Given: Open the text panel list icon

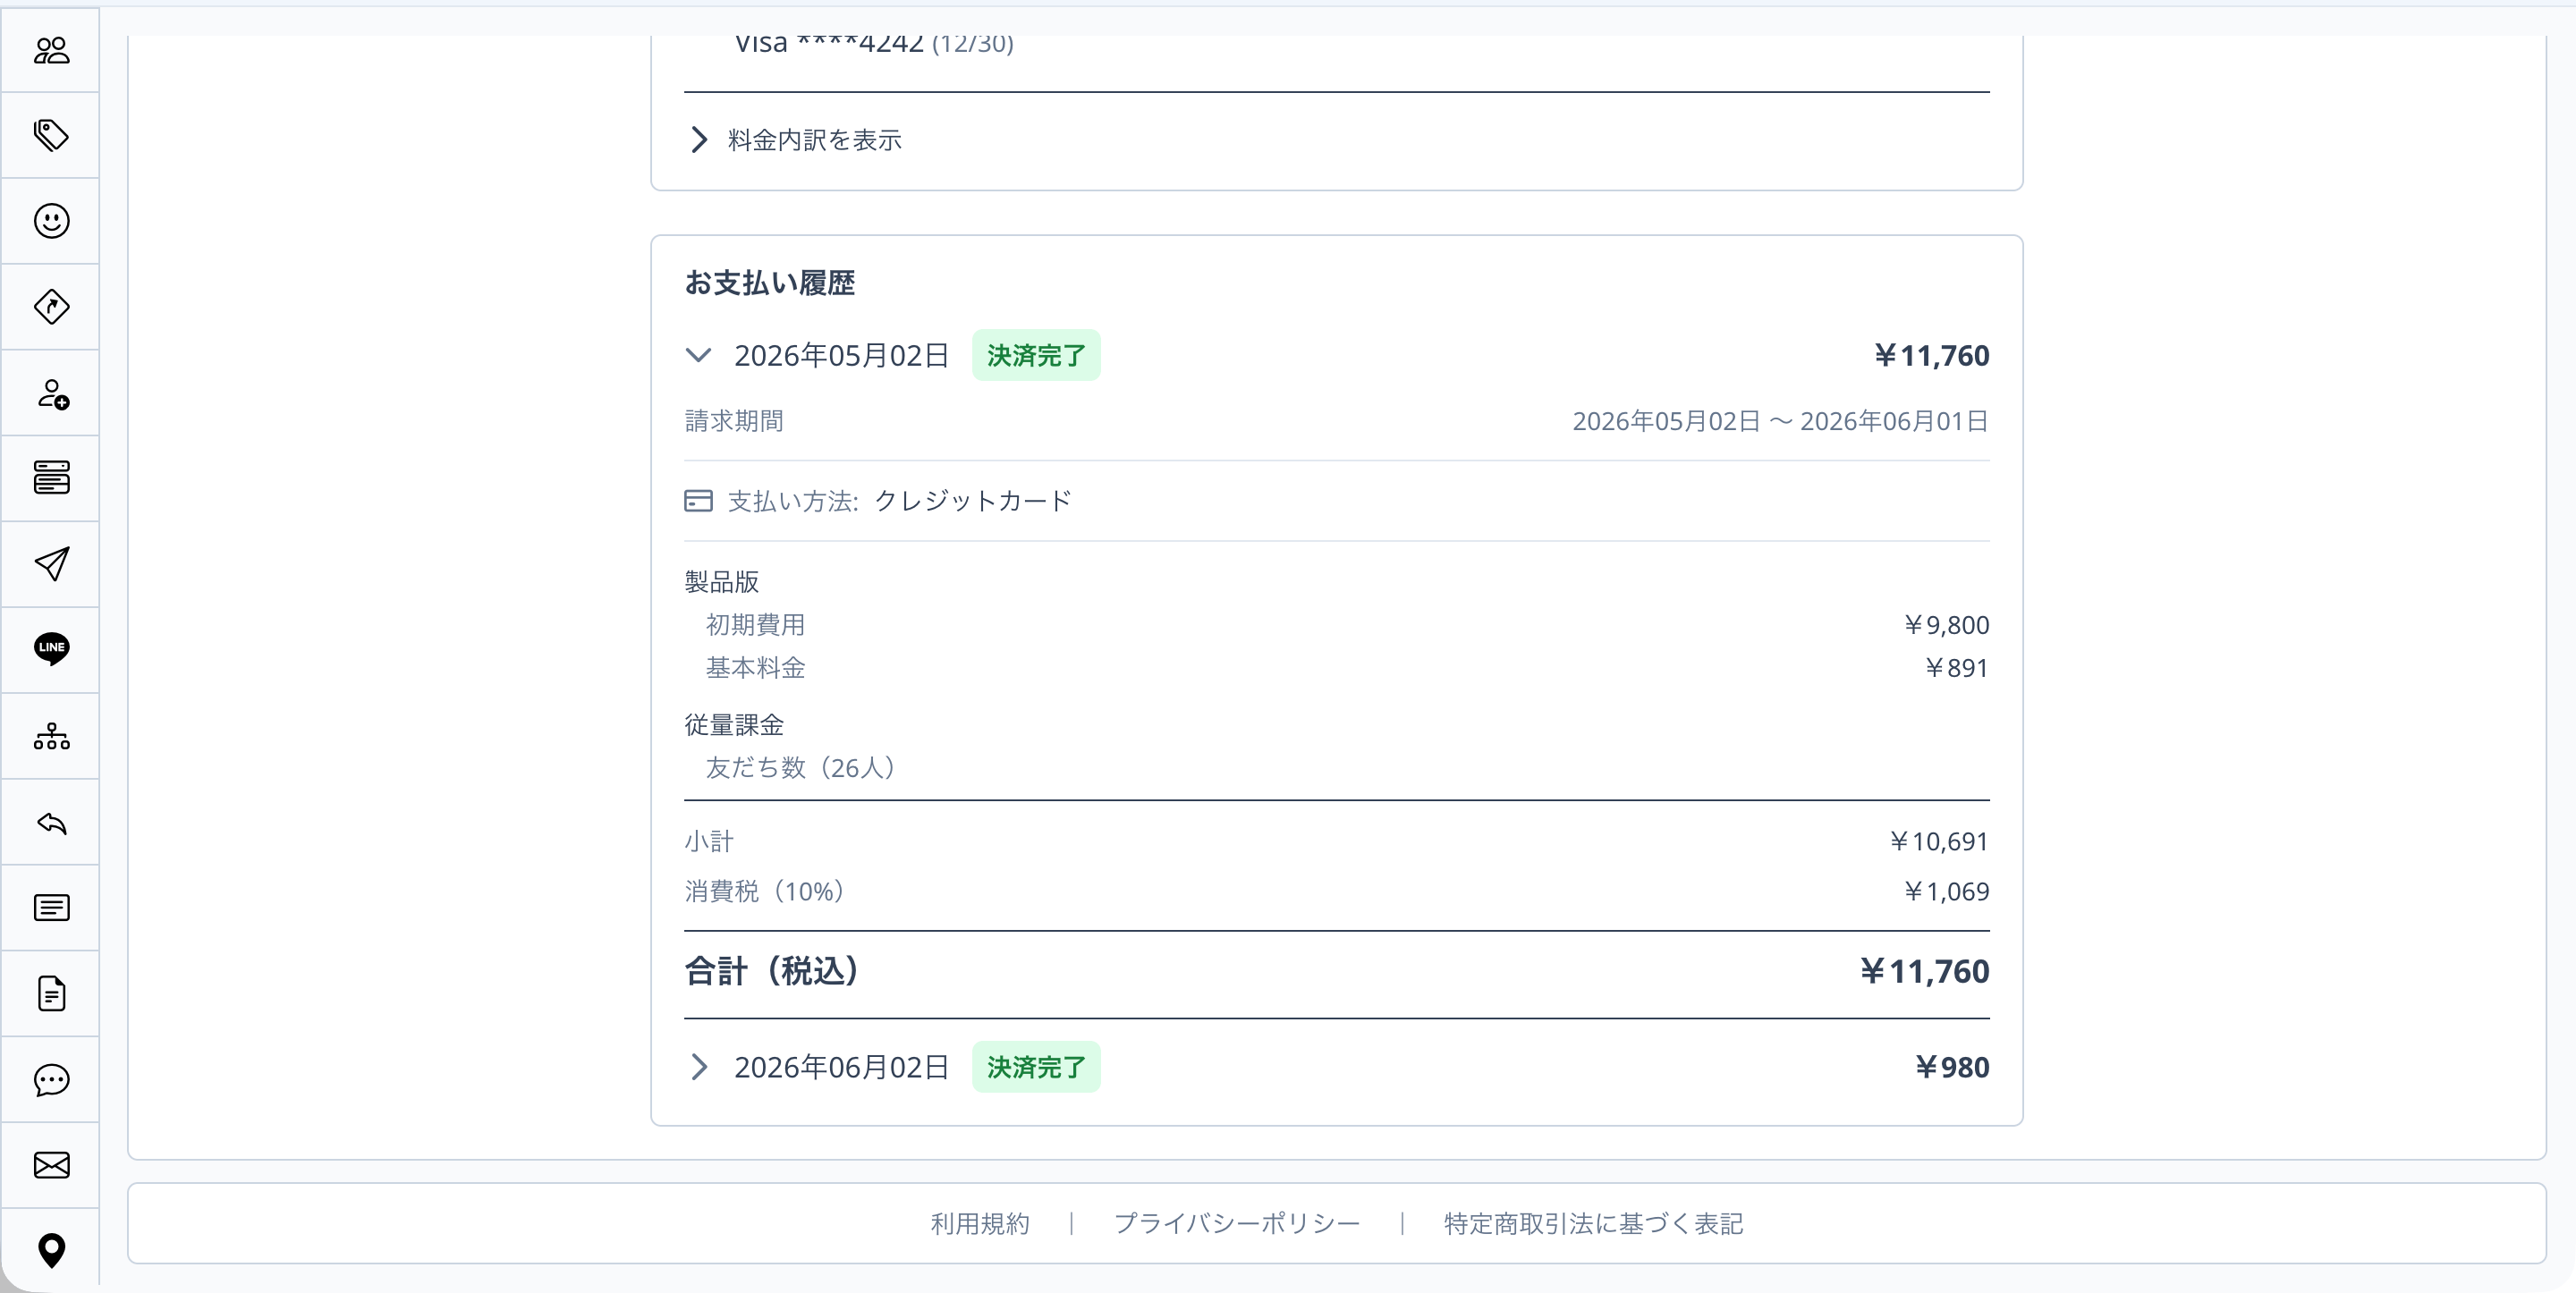Looking at the screenshot, I should [x=51, y=908].
